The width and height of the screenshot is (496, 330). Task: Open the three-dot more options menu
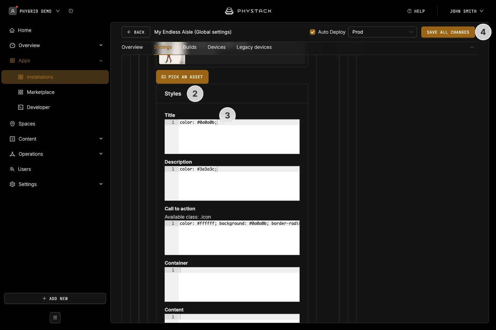point(472,47)
